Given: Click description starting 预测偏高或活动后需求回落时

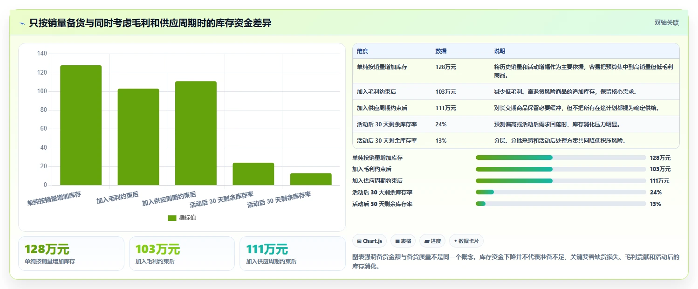Looking at the screenshot, I should (557, 124).
